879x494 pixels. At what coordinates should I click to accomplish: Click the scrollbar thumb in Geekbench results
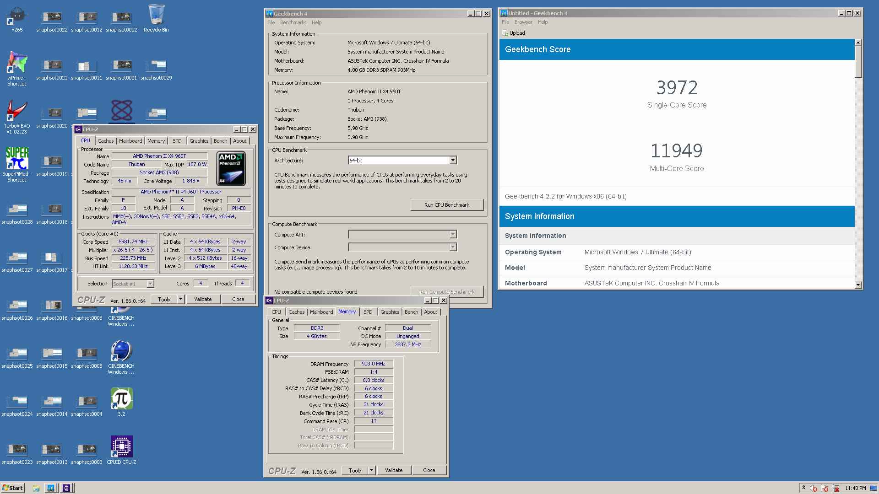tap(858, 62)
